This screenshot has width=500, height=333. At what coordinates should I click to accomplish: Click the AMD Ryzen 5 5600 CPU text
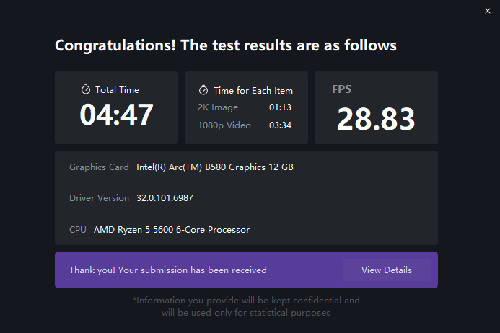tap(172, 230)
